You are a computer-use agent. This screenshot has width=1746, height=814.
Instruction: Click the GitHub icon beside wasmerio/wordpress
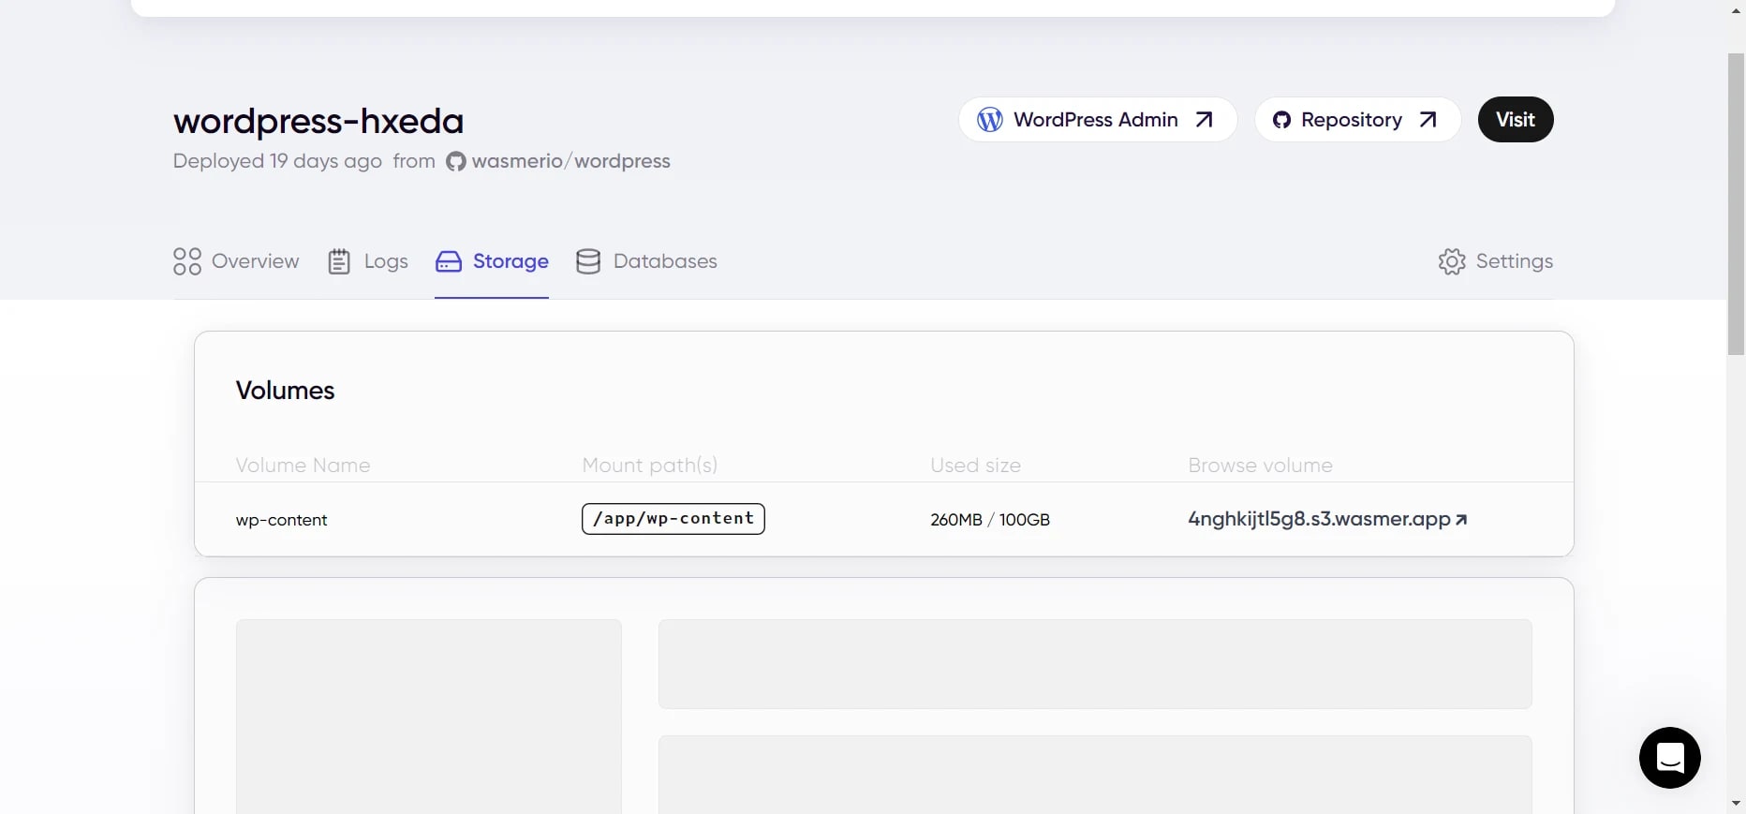click(456, 161)
